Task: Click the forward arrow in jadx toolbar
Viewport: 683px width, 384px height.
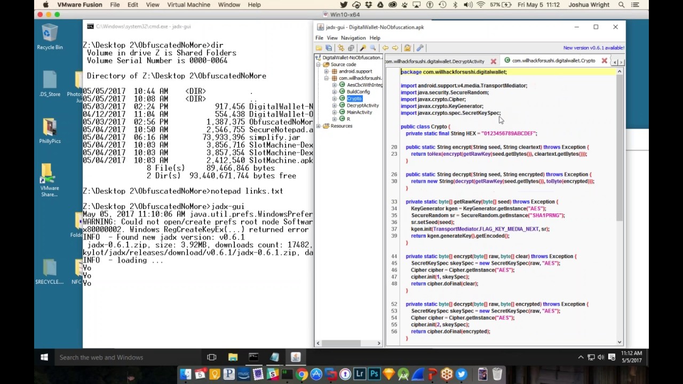Action: click(x=395, y=48)
